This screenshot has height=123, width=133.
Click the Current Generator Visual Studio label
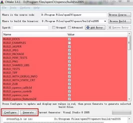64,113
